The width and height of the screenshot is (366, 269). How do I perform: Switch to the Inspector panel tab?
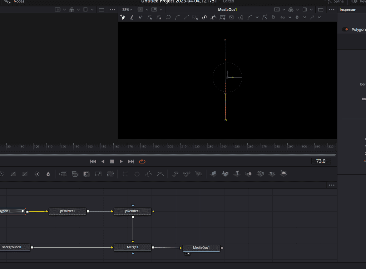pyautogui.click(x=347, y=10)
